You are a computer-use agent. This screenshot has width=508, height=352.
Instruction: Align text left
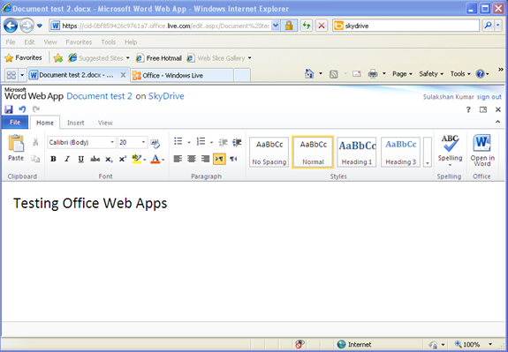[x=178, y=159]
